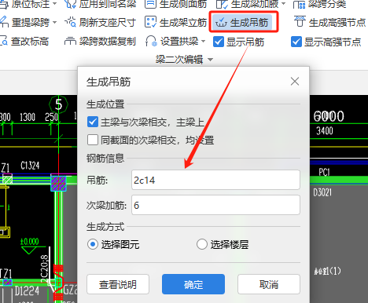The height and width of the screenshot is (303, 368).
Task: Click the 生成吊筋 toolbar button
Action: pos(242,23)
